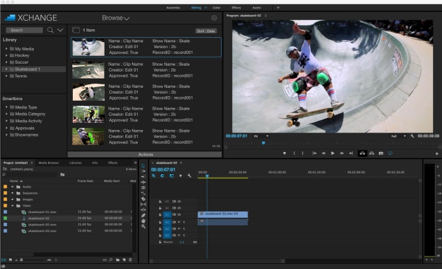This screenshot has height=269, width=442.
Task: Open the Actions bar in XCHANGE
Action: 145,155
